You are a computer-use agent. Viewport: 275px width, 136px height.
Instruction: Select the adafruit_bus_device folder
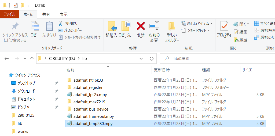click(91, 109)
